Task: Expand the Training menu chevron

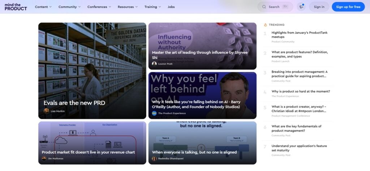Action: click(160, 7)
